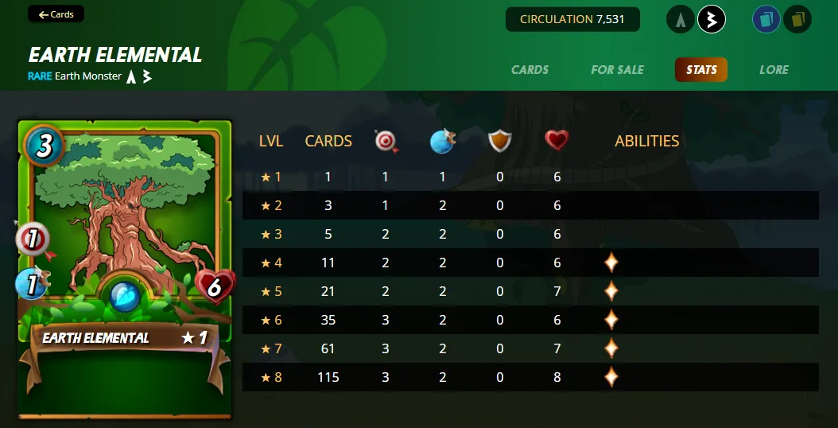
Task: Open the For Sale tab
Action: point(617,69)
